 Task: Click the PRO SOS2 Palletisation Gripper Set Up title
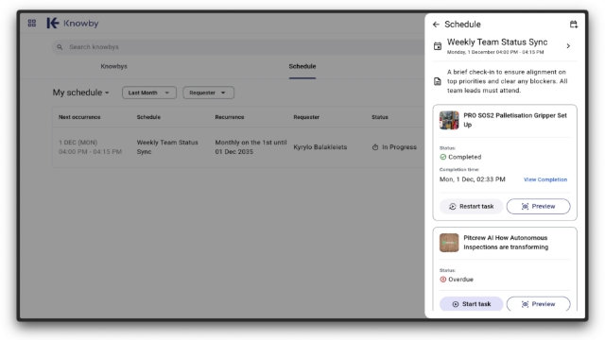[515, 120]
